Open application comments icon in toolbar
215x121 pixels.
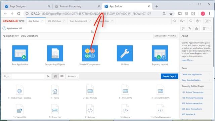[183, 28]
